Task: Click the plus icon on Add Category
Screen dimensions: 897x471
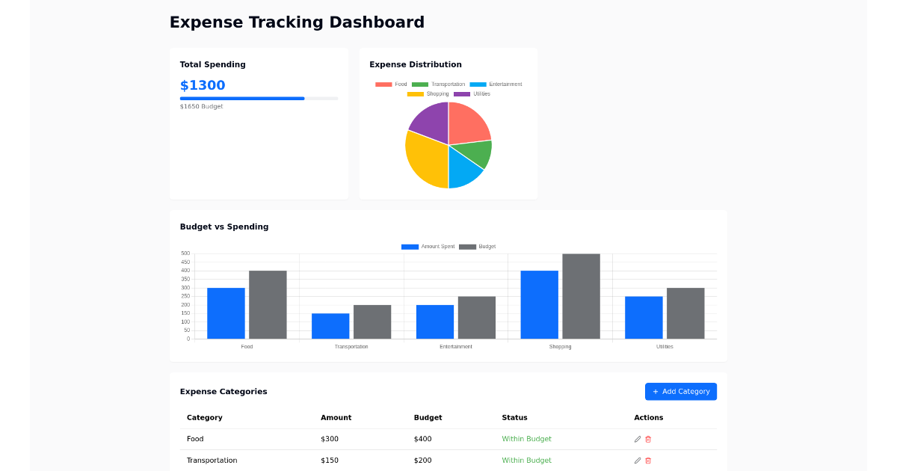Action: 656,391
